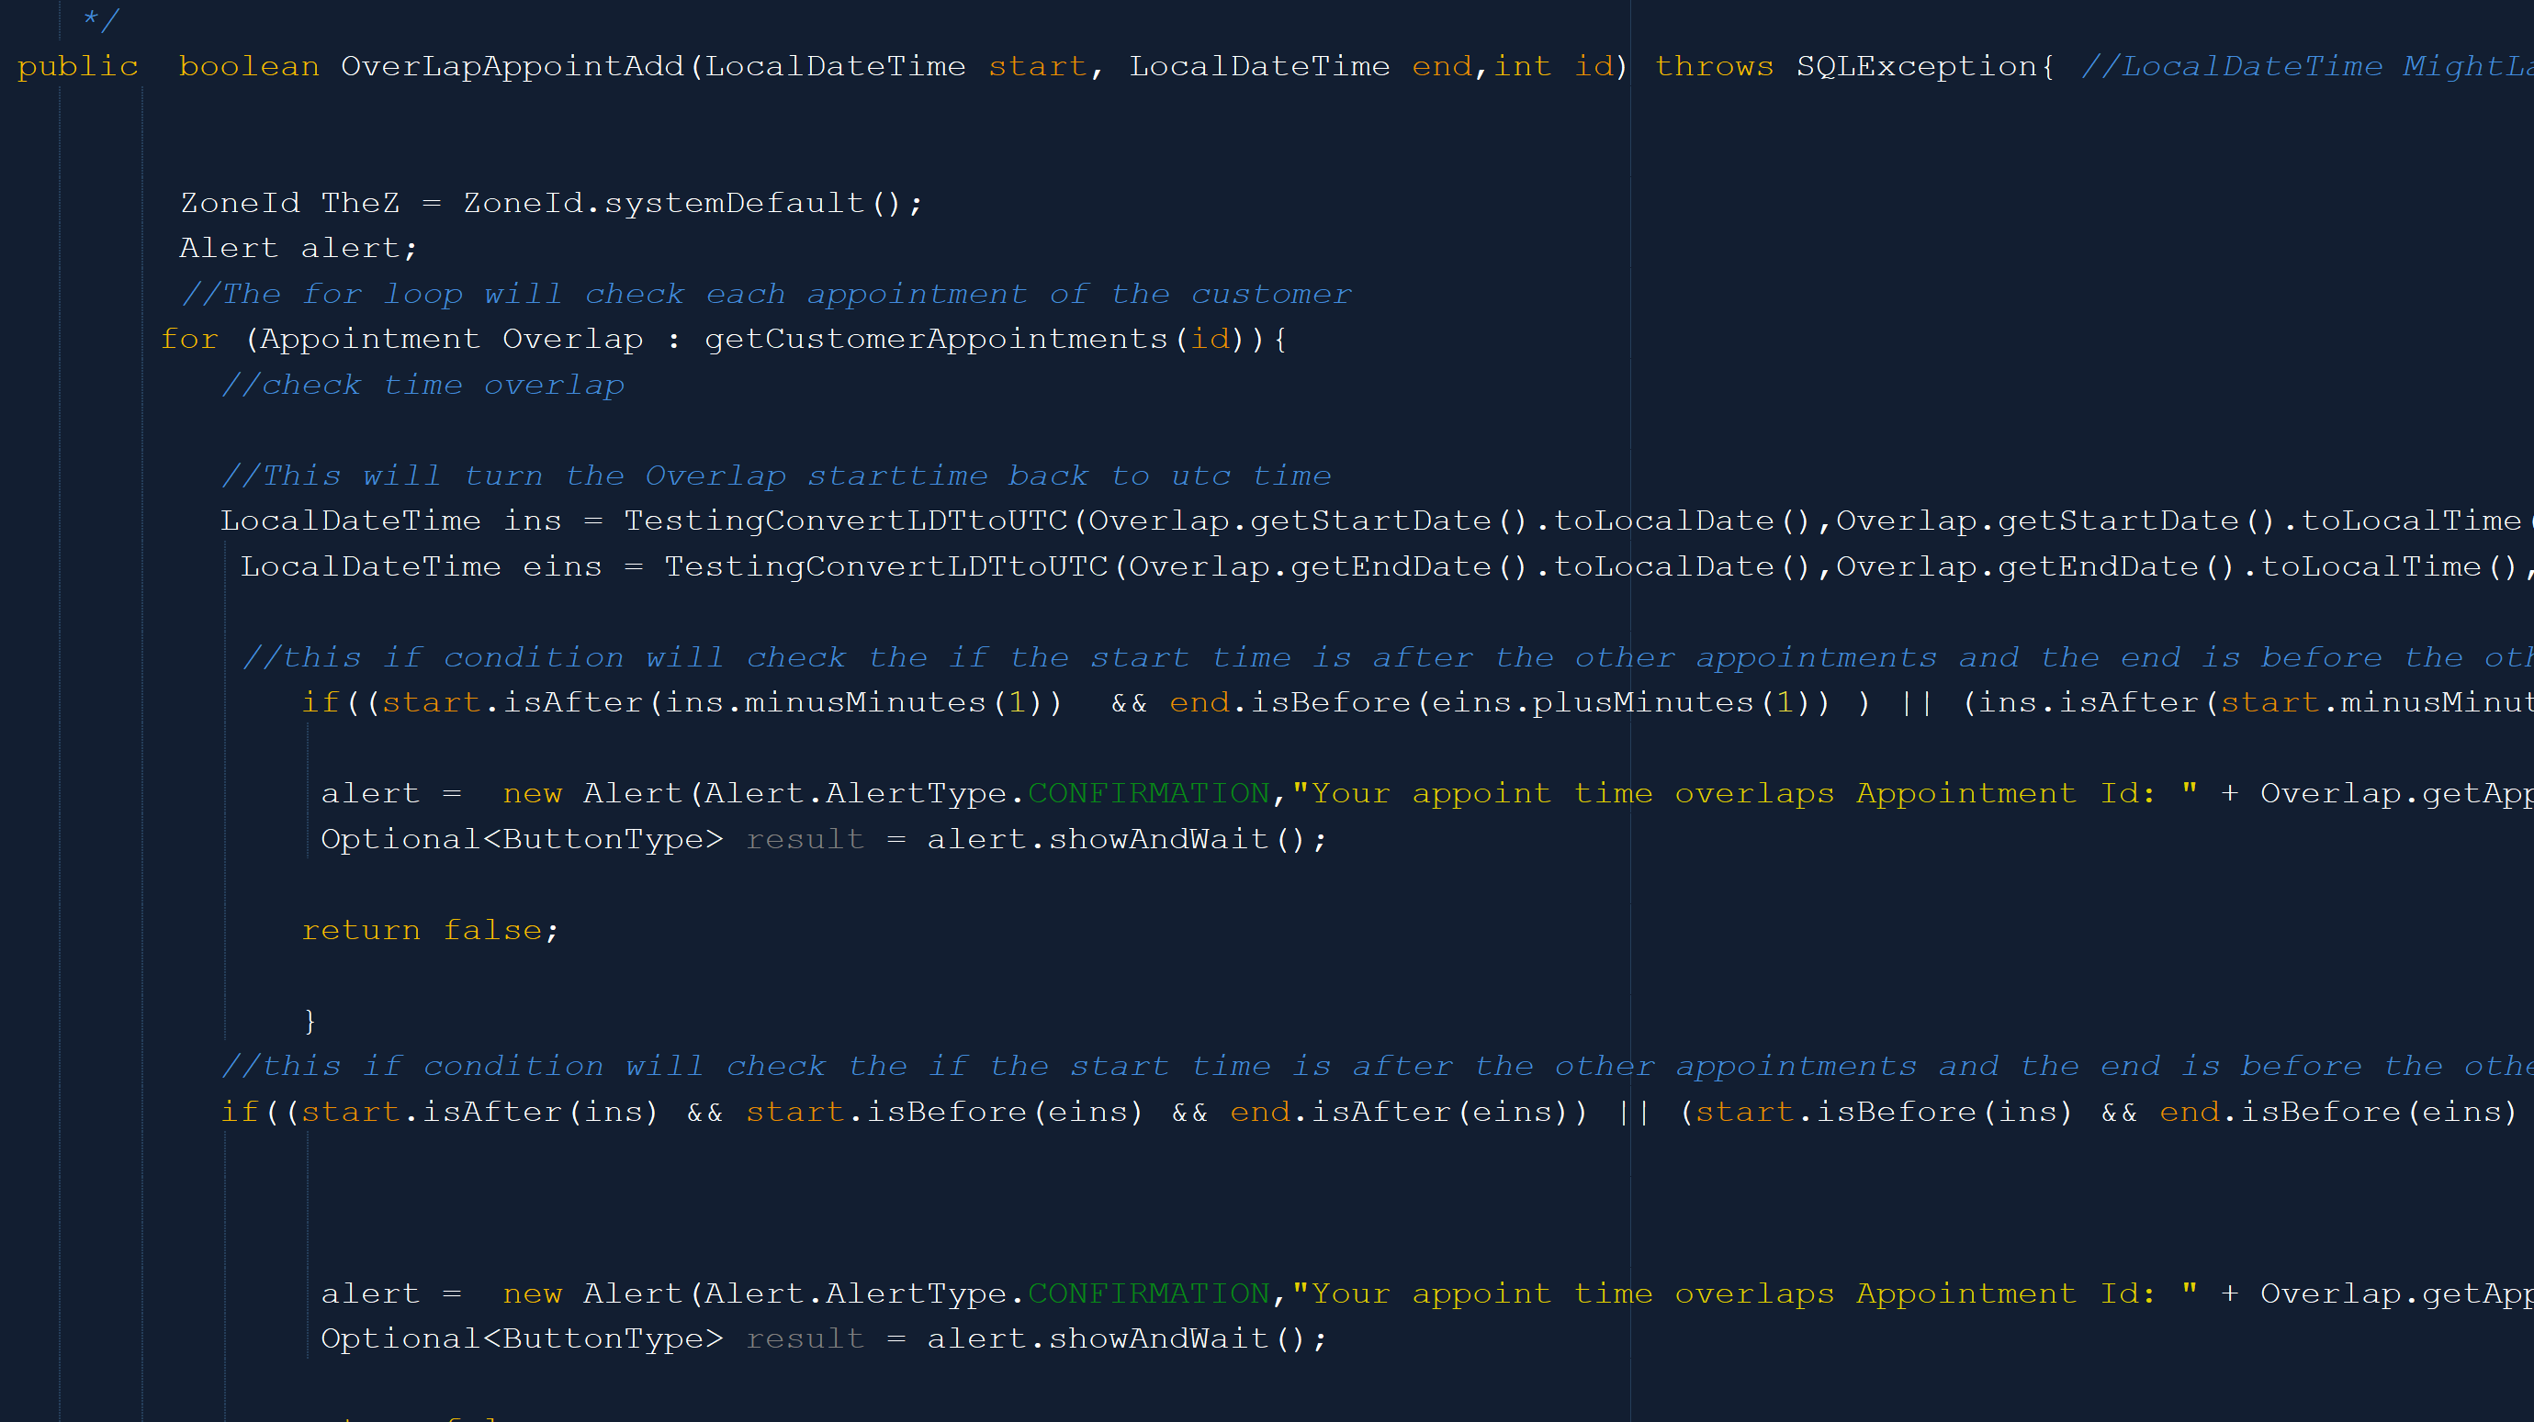Click 'start.isBefore(eins)' in second if statement

click(x=944, y=1113)
